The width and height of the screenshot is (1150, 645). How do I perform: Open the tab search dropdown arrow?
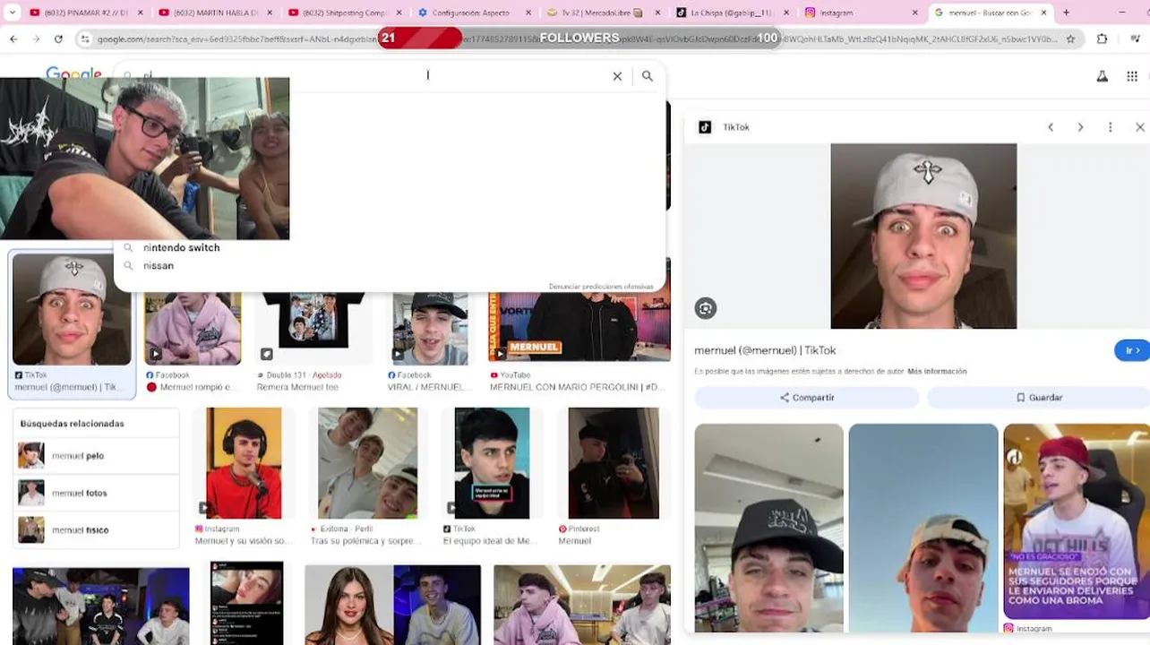[x=12, y=13]
